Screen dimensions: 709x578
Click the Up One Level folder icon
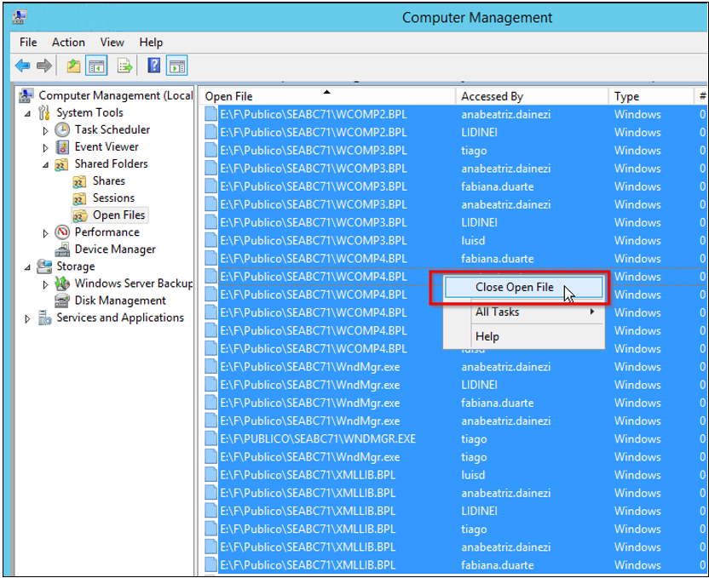(x=74, y=66)
